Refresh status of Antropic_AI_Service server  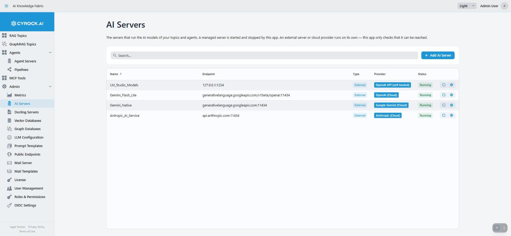pyautogui.click(x=444, y=115)
